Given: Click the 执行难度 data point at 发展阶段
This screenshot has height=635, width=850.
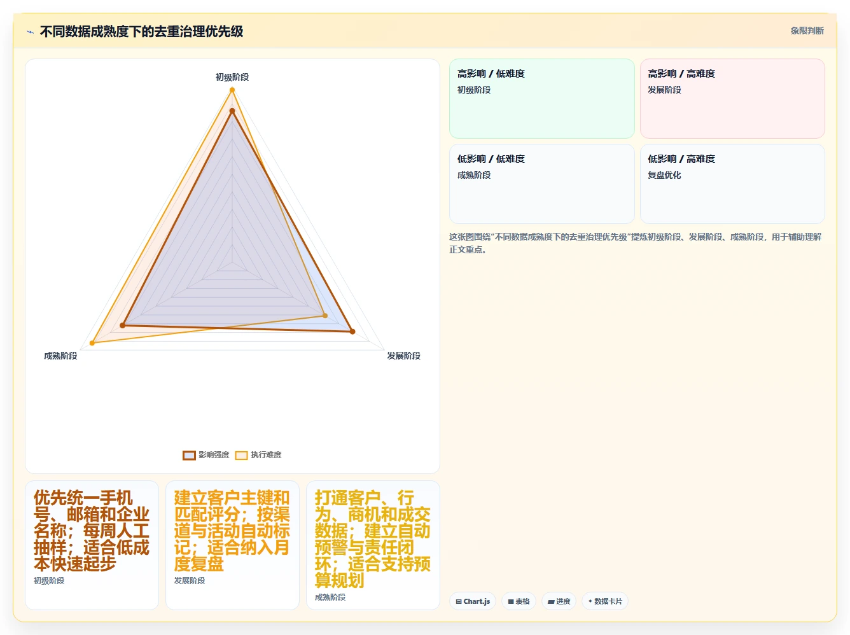Looking at the screenshot, I should coord(325,316).
